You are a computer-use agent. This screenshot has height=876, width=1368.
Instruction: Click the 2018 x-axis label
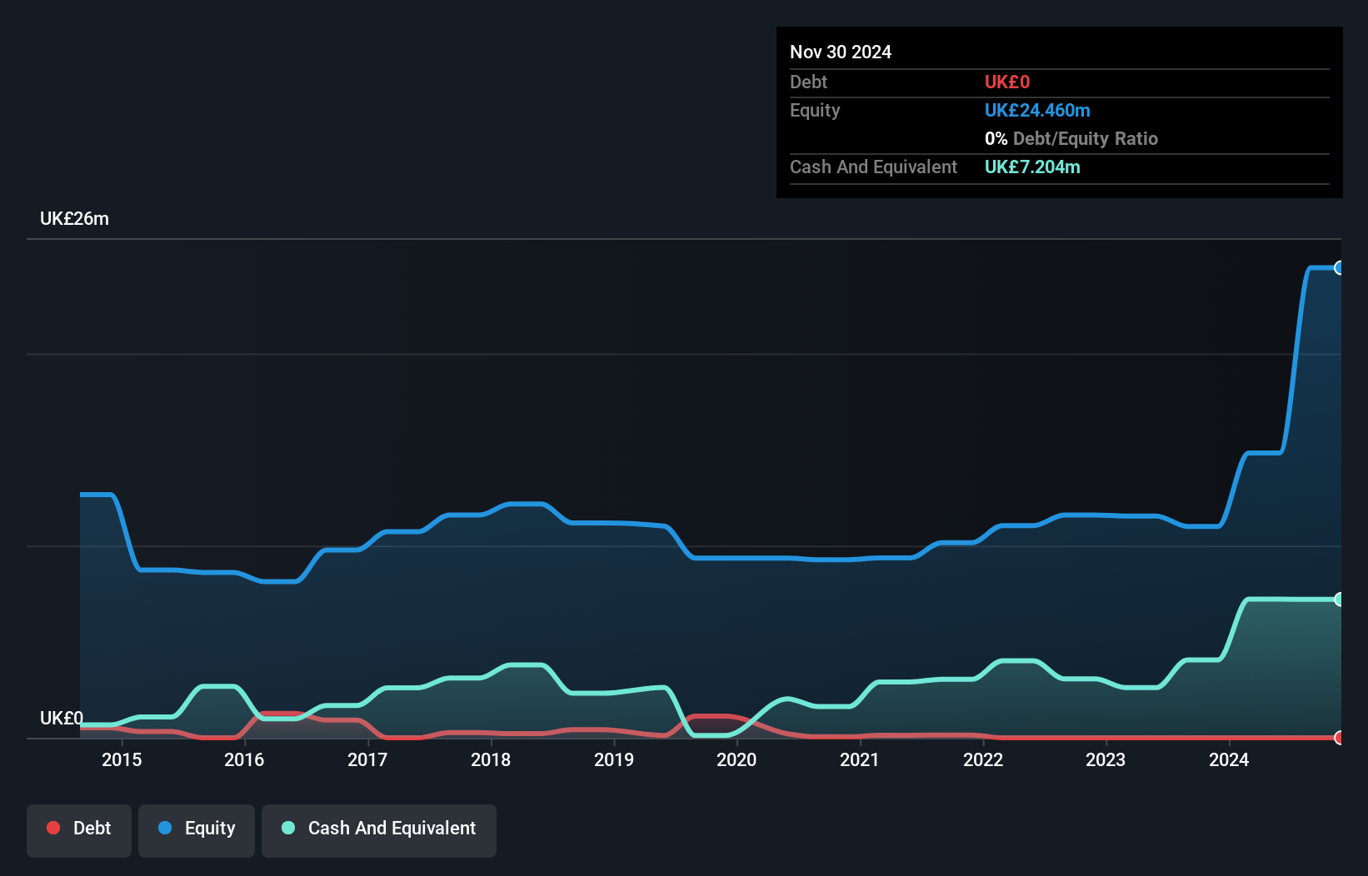[x=491, y=759]
